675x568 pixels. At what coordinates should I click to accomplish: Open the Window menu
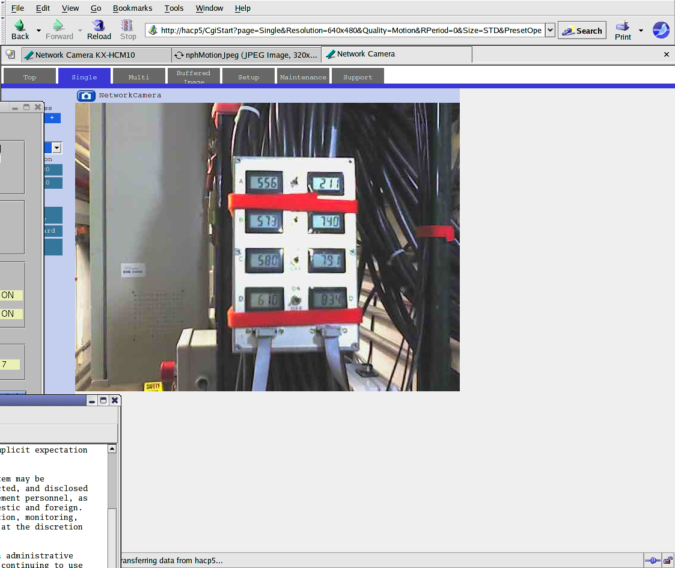[209, 8]
